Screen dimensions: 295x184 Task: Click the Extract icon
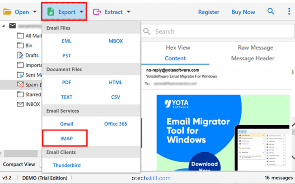pos(97,12)
